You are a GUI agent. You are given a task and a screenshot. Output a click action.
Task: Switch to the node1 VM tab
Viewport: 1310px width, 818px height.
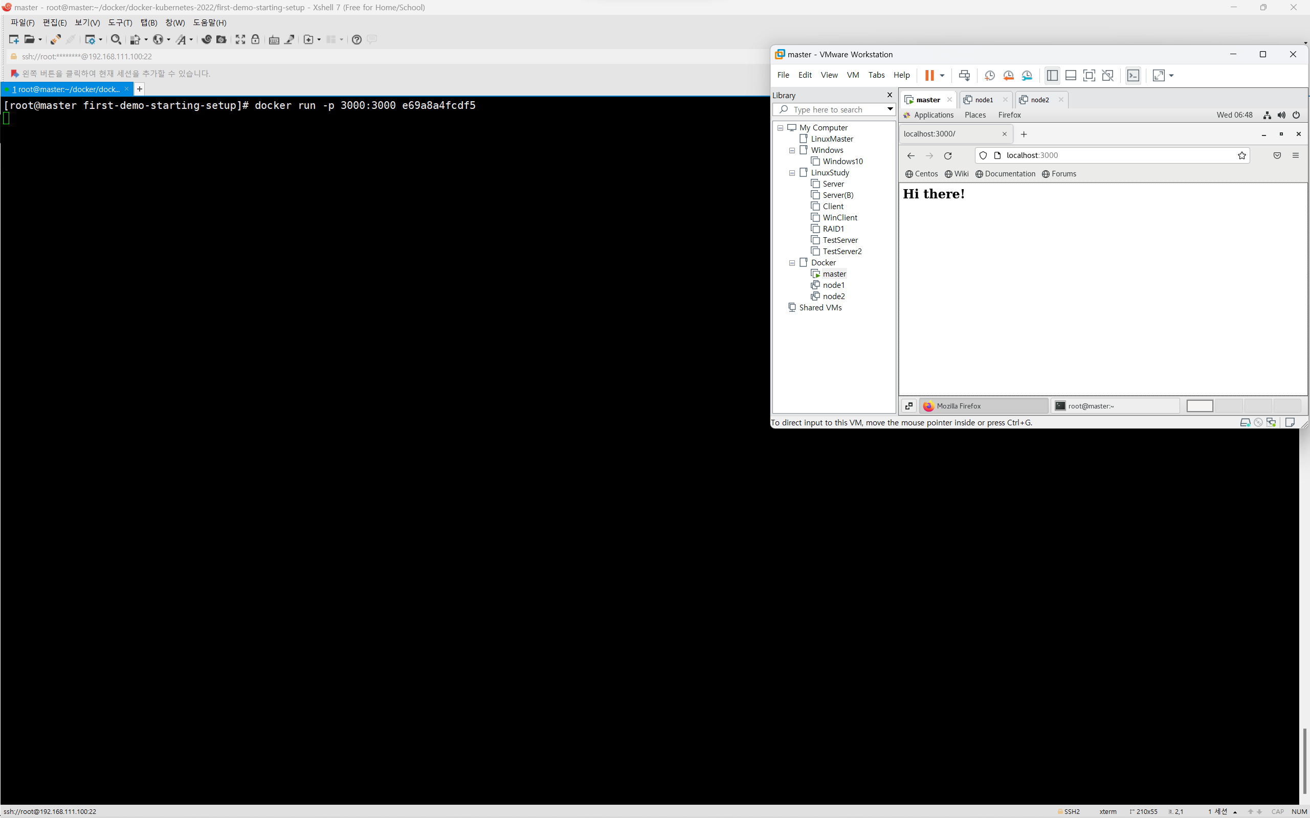[x=984, y=100]
